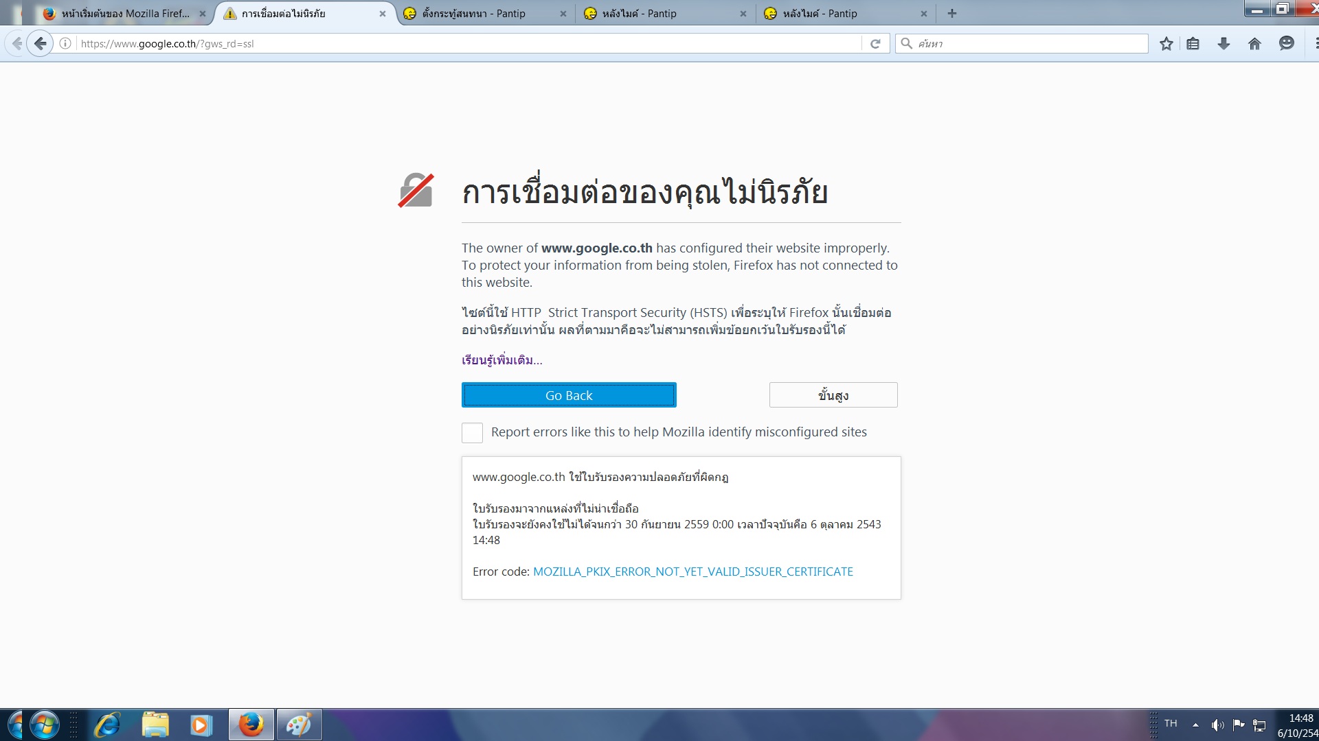Reload the page with the refresh icon
This screenshot has height=741, width=1319.
coord(875,44)
